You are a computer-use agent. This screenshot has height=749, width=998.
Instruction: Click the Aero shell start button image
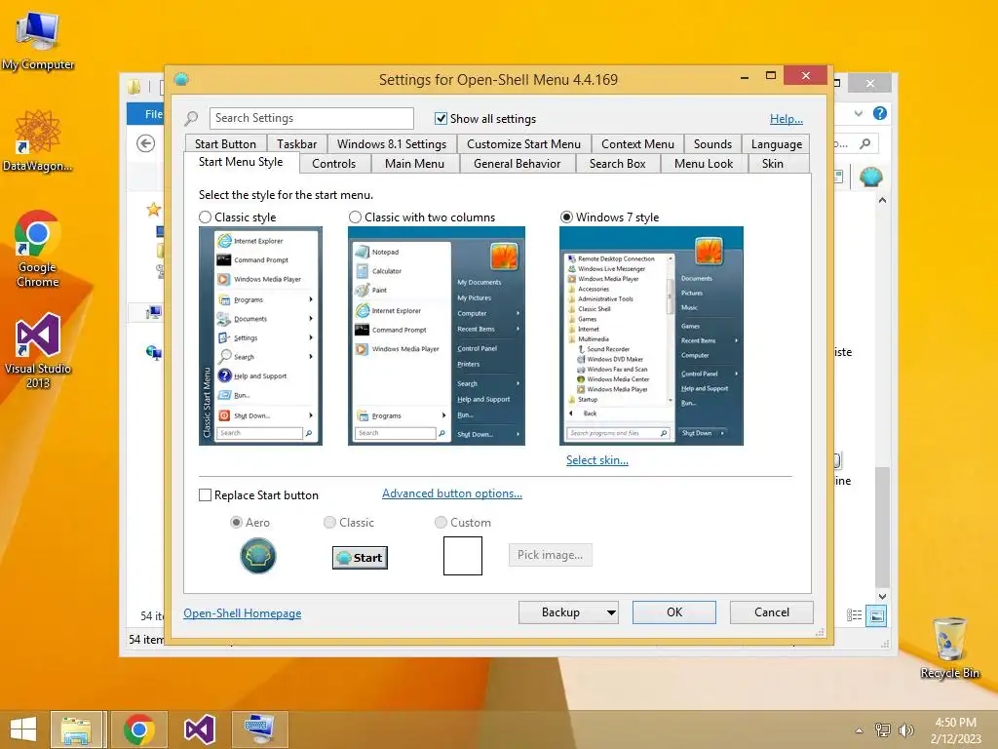click(x=257, y=555)
